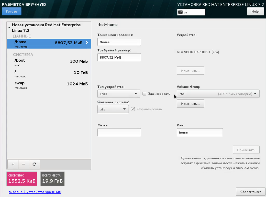This screenshot has width=266, height=197.
Task: Click the arrow chevron on /home entry
Action: point(87,42)
